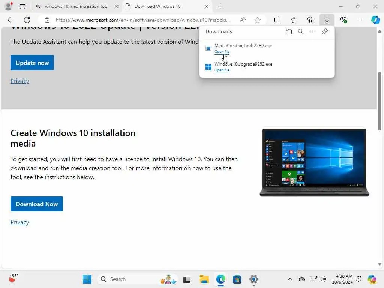Open Edge profile avatar icon
The height and width of the screenshot is (288, 384).
[x=9, y=6]
